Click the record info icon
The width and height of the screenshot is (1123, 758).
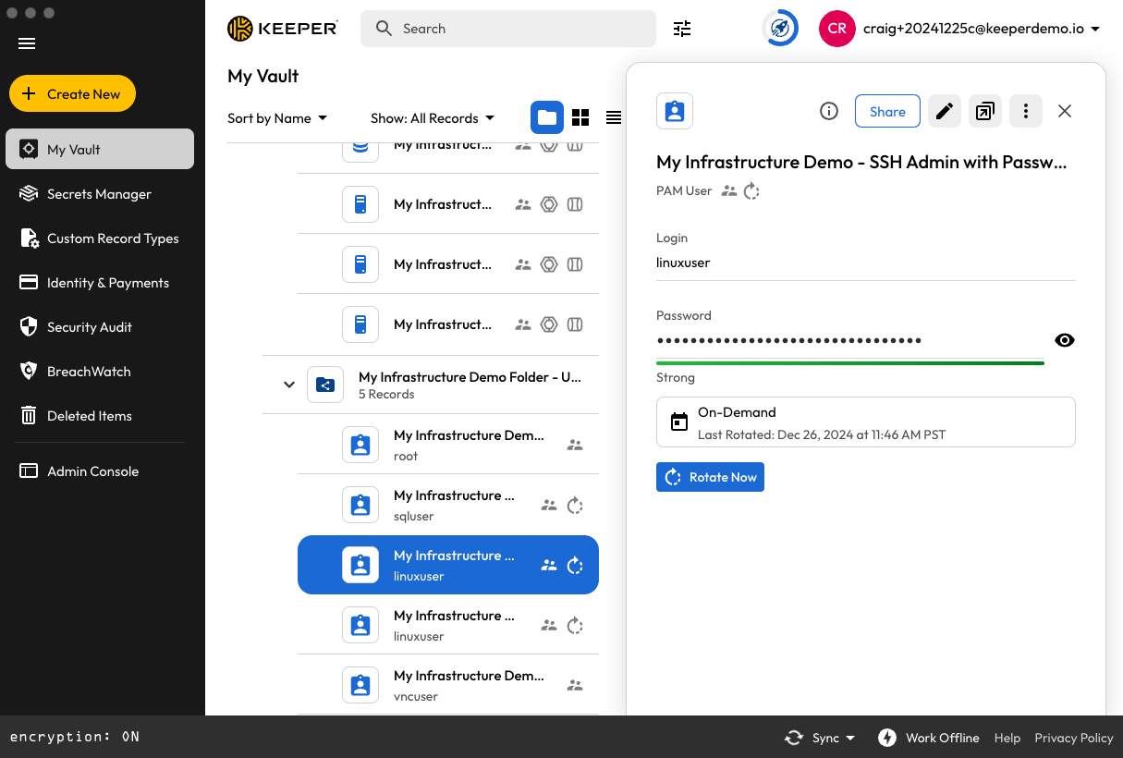point(829,111)
